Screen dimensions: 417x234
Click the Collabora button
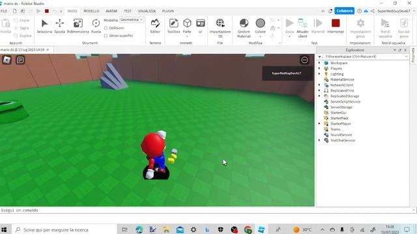pos(345,11)
